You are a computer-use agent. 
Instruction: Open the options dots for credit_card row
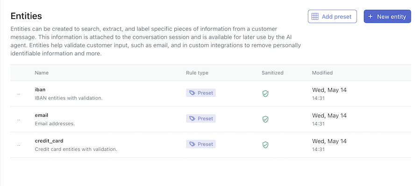tap(19, 145)
